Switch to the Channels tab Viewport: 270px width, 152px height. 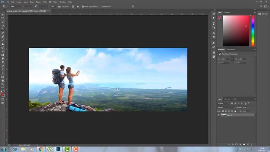click(x=227, y=99)
